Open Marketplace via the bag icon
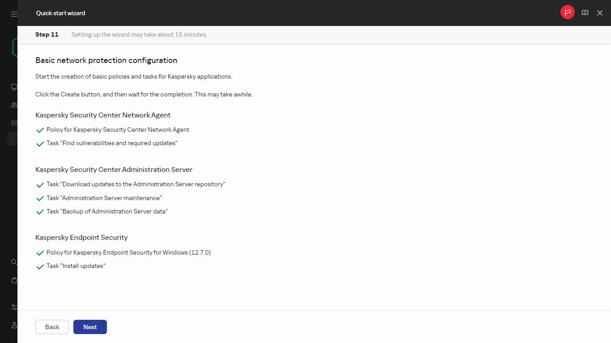The width and height of the screenshot is (611, 343). 13,280
